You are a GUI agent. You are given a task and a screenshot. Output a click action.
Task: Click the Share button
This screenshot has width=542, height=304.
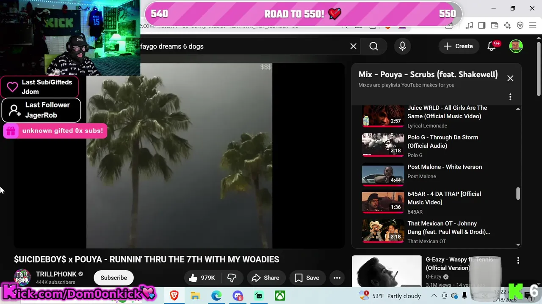point(265,278)
